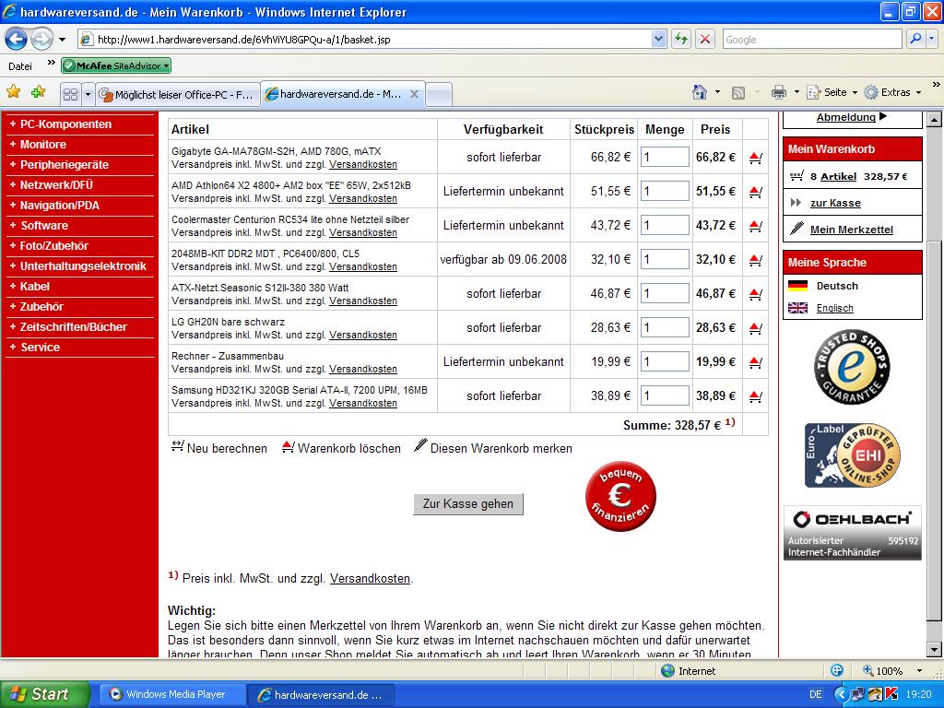Open the Google search provider dropdown
Viewport: 944px width, 708px height.
point(932,39)
